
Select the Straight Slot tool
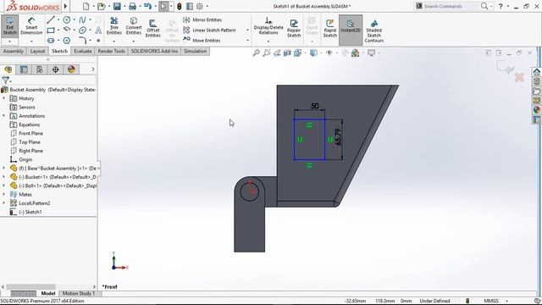(x=51, y=41)
